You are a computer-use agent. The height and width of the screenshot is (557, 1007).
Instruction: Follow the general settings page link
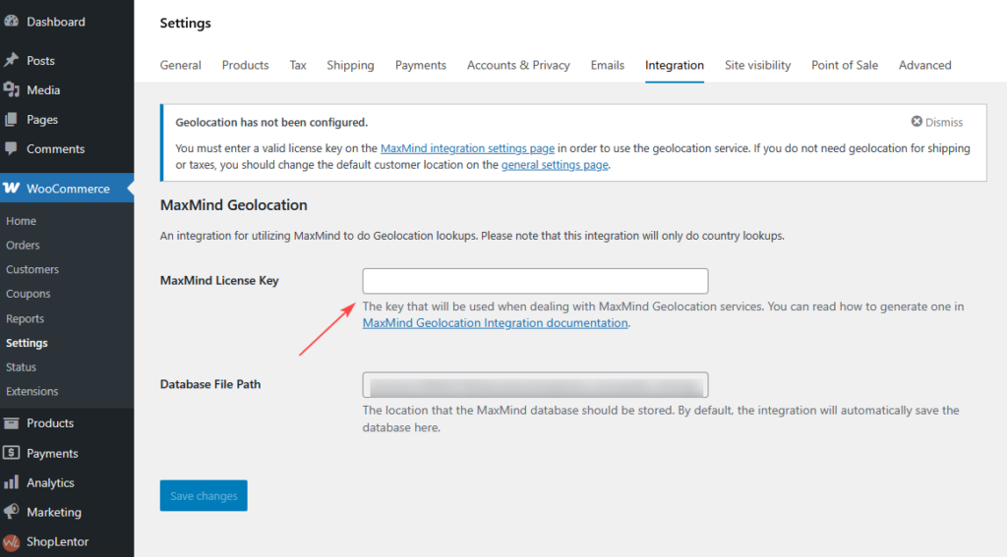tap(555, 165)
